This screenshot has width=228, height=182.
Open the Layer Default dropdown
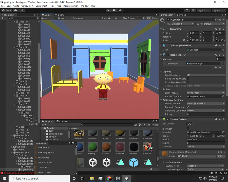coord(214,24)
